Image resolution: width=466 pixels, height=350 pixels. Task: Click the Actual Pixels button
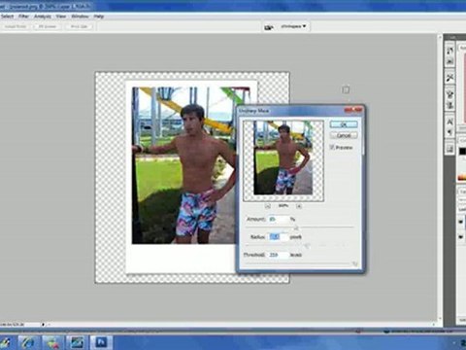pos(16,26)
